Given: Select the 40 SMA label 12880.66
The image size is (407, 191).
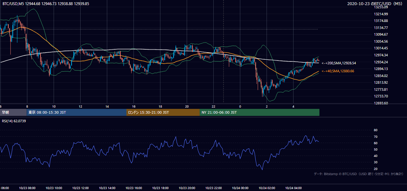Looking at the screenshot, I should coord(338,71).
